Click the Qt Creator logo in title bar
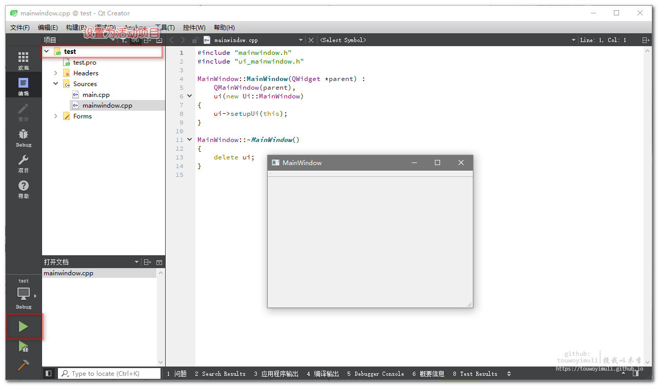 coord(14,13)
